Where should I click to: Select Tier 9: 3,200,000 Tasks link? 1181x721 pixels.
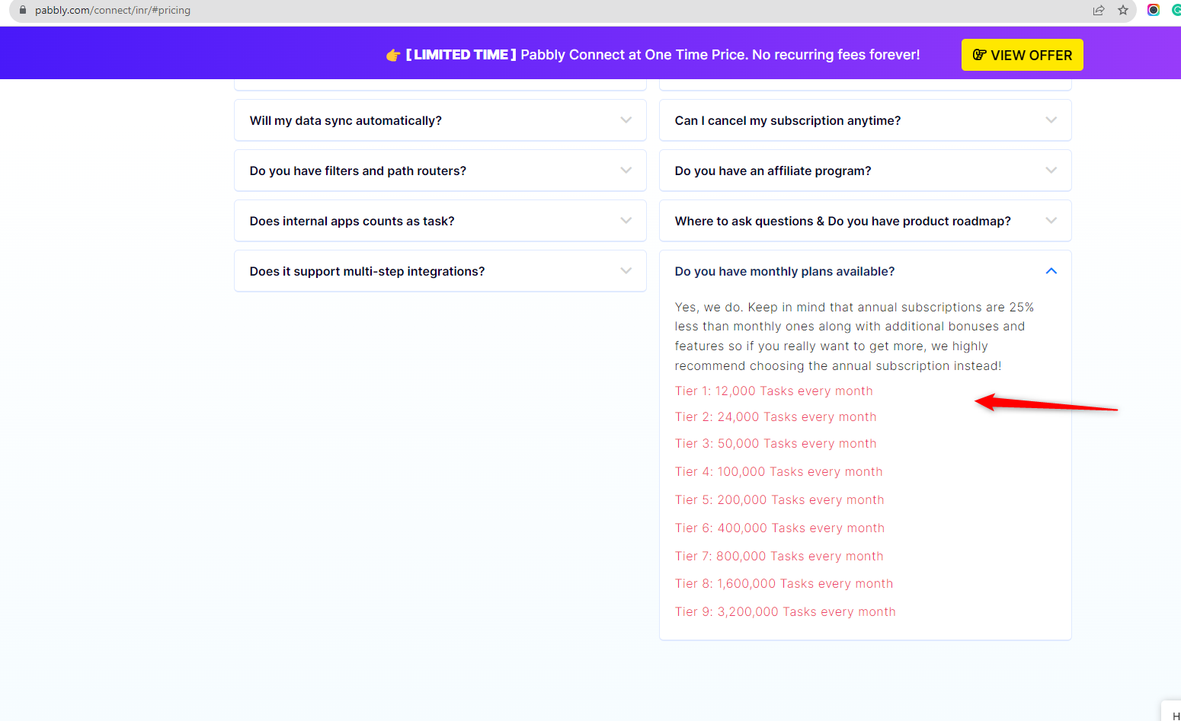tap(785, 611)
